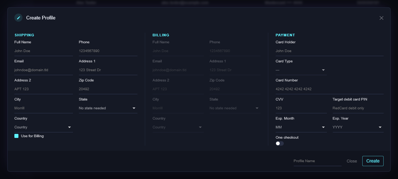This screenshot has width=398, height=179.
Task: Click the Shipping Address 1 field
Action: [x=108, y=70]
